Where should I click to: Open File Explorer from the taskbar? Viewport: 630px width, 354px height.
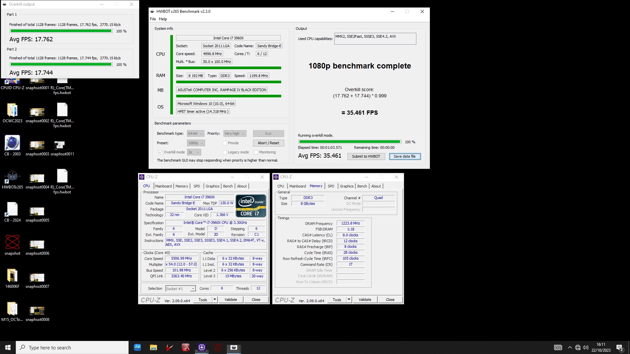coord(153,347)
